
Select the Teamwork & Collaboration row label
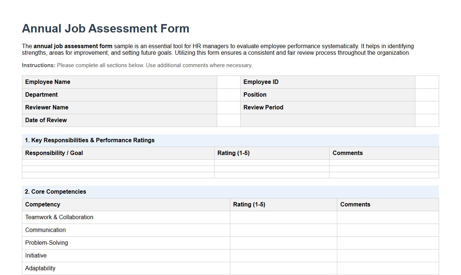59,217
